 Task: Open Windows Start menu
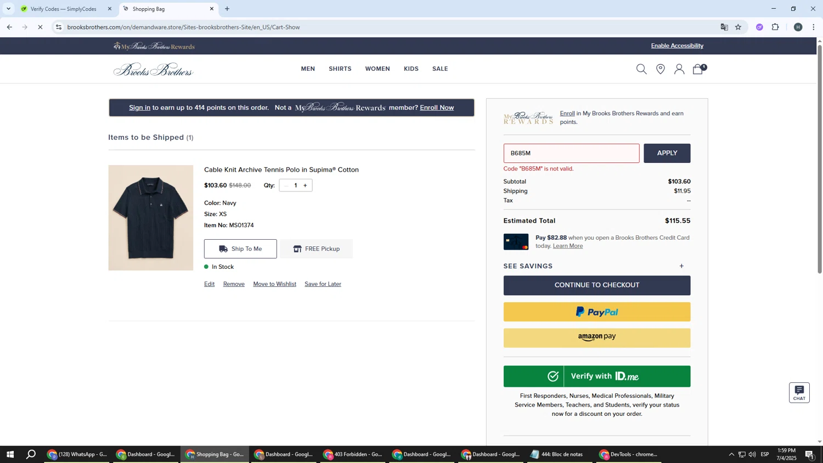click(x=9, y=454)
